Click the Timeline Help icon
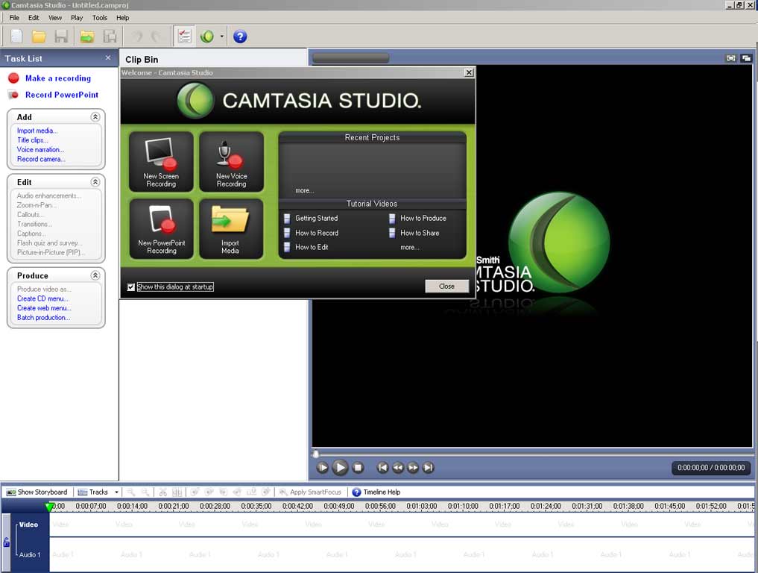The height and width of the screenshot is (573, 758). pos(356,492)
